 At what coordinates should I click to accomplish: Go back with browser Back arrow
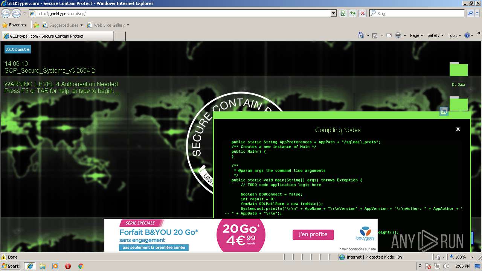click(6, 14)
